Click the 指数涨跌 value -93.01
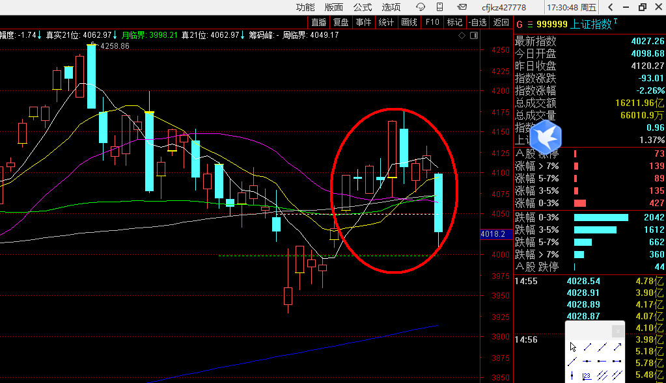Image resolution: width=666 pixels, height=383 pixels. point(651,78)
